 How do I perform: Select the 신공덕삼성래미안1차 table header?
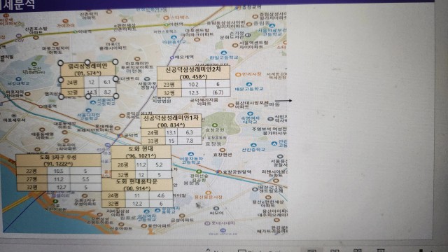click(x=171, y=121)
